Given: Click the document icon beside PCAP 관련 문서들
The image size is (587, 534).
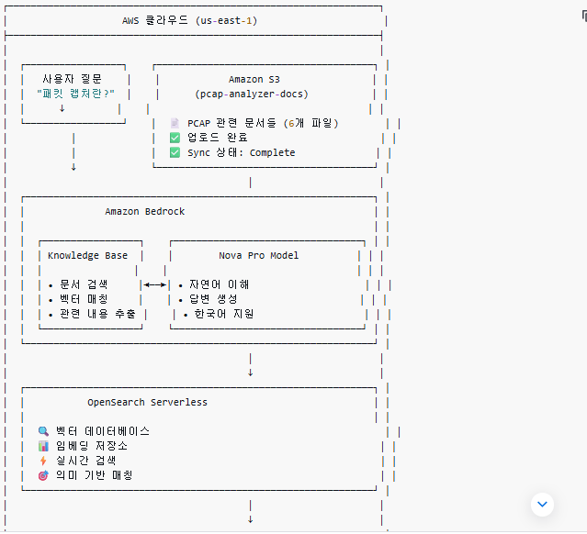Looking at the screenshot, I should pos(175,123).
